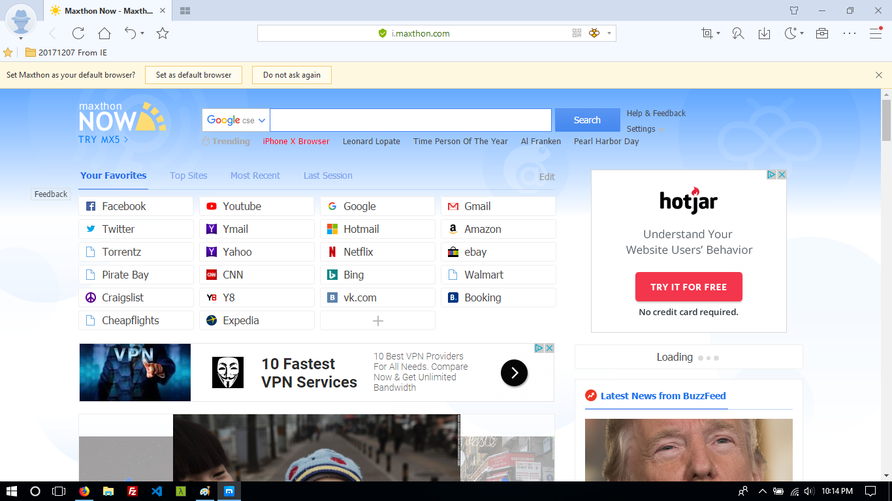Open trending topic Time Person Of The Year

(460, 141)
